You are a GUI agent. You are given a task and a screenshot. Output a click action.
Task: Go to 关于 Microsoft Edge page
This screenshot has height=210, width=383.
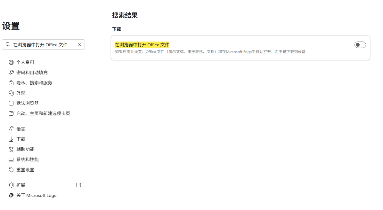[36, 195]
